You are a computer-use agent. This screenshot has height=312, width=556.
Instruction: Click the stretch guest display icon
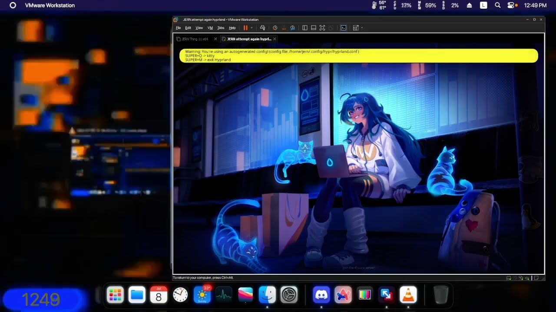tap(356, 28)
